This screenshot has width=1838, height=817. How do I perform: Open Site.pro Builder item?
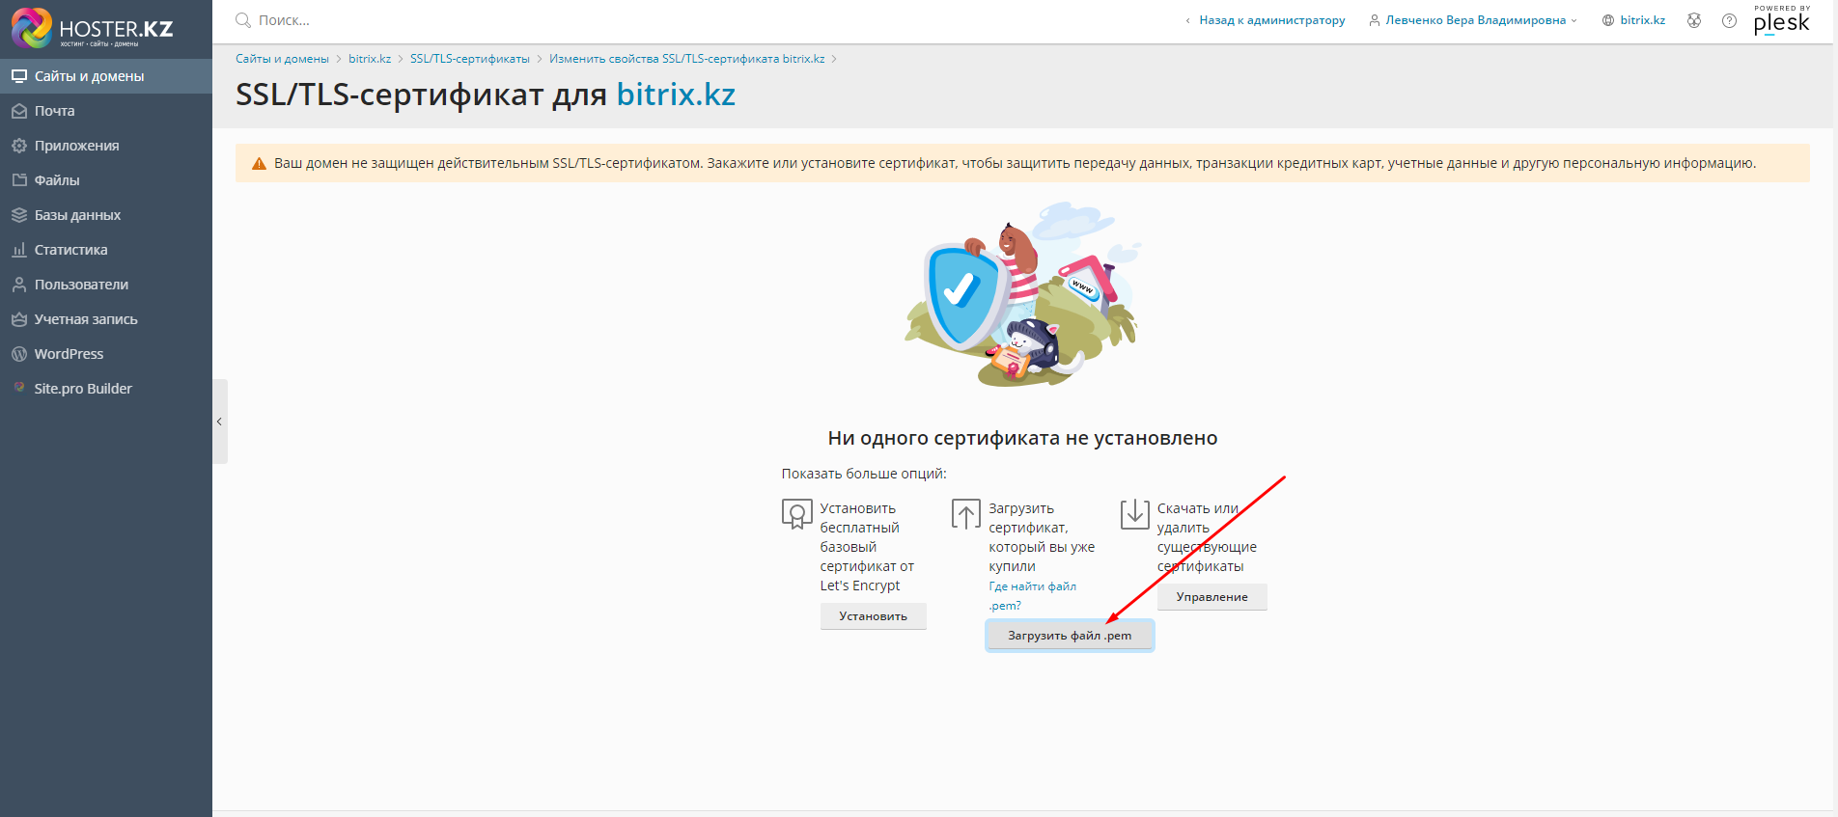point(106,389)
